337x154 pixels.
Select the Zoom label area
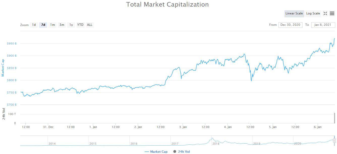24,25
